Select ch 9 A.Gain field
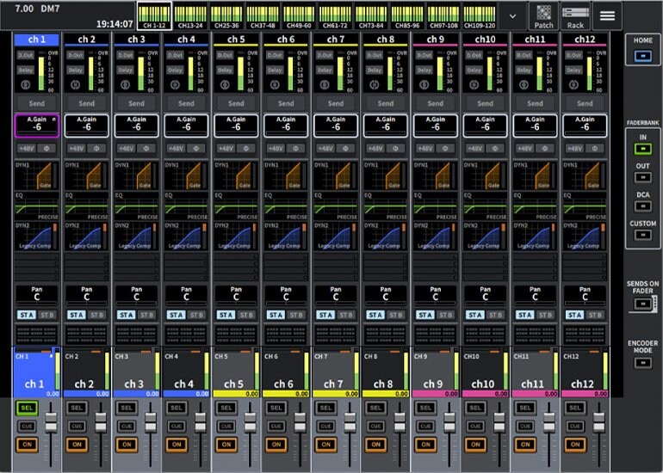The height and width of the screenshot is (473, 663). (436, 126)
